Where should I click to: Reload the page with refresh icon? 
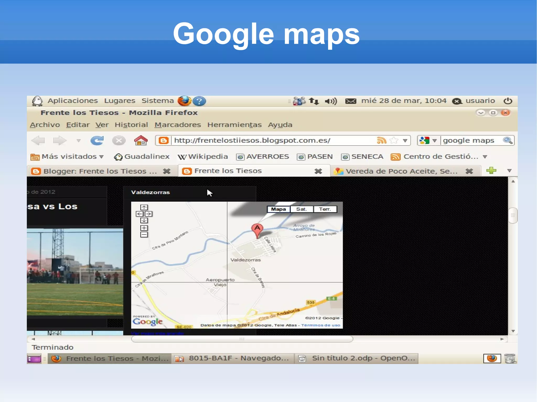coord(97,141)
